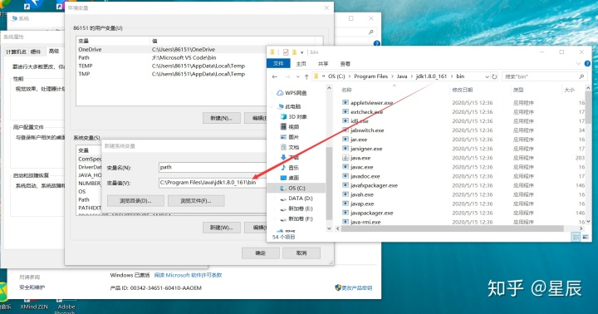Expand the Explorer ribbon chevron
The height and width of the screenshot is (314, 598).
tap(578, 64)
